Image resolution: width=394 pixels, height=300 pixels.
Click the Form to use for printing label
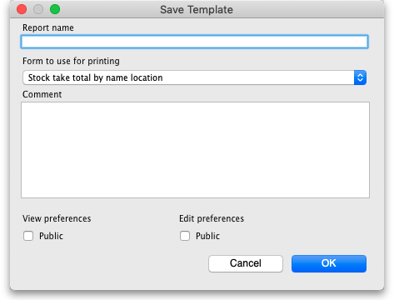pyautogui.click(x=71, y=61)
